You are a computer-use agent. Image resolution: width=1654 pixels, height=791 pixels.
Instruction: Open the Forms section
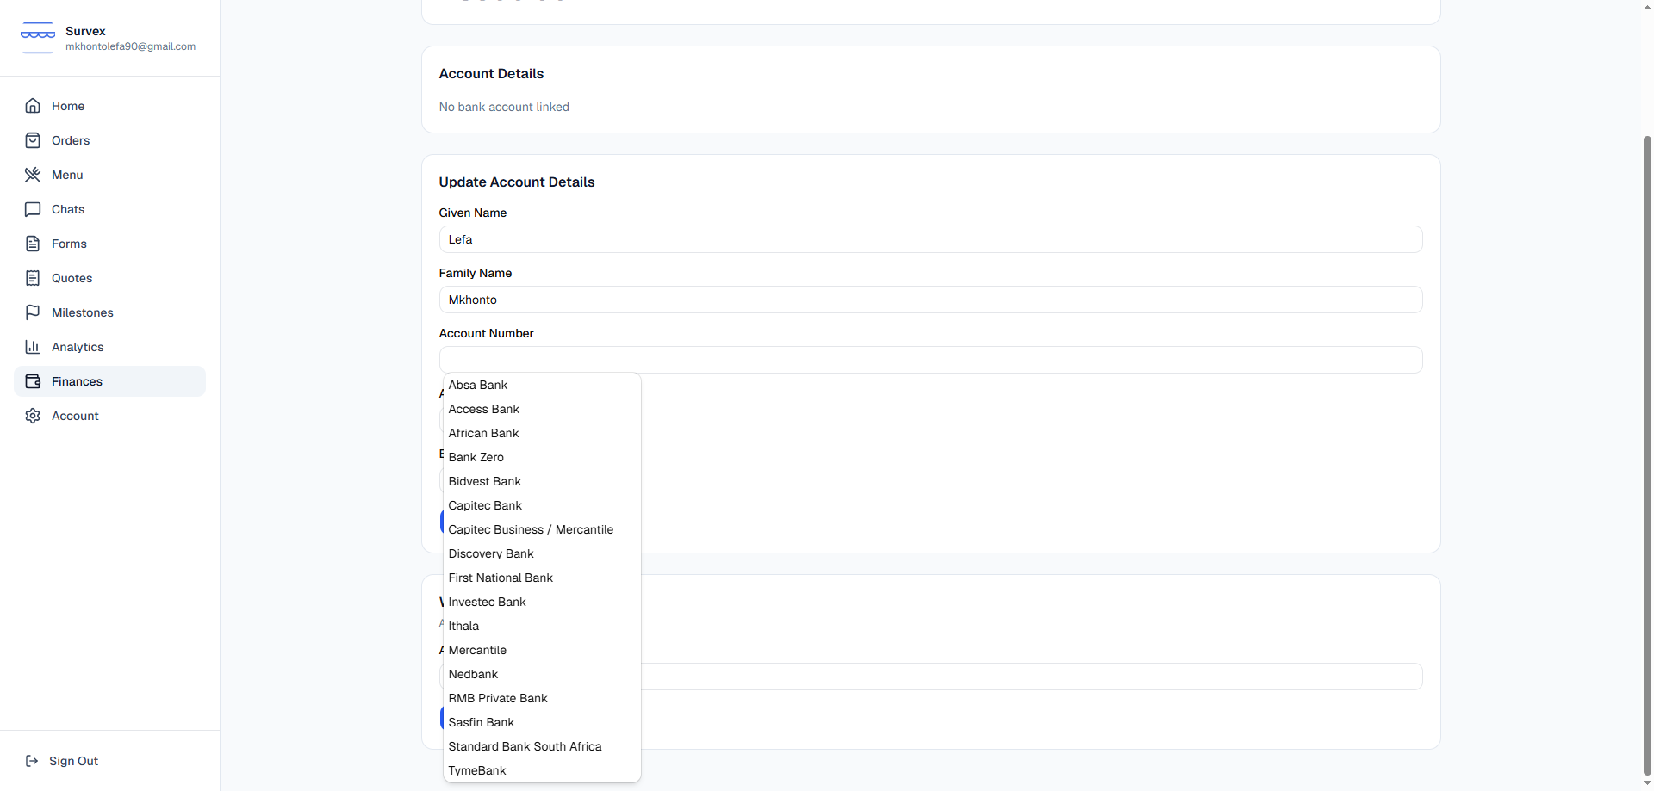click(x=109, y=244)
